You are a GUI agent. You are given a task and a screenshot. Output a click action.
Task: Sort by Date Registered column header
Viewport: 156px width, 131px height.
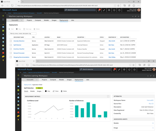tap(125, 37)
